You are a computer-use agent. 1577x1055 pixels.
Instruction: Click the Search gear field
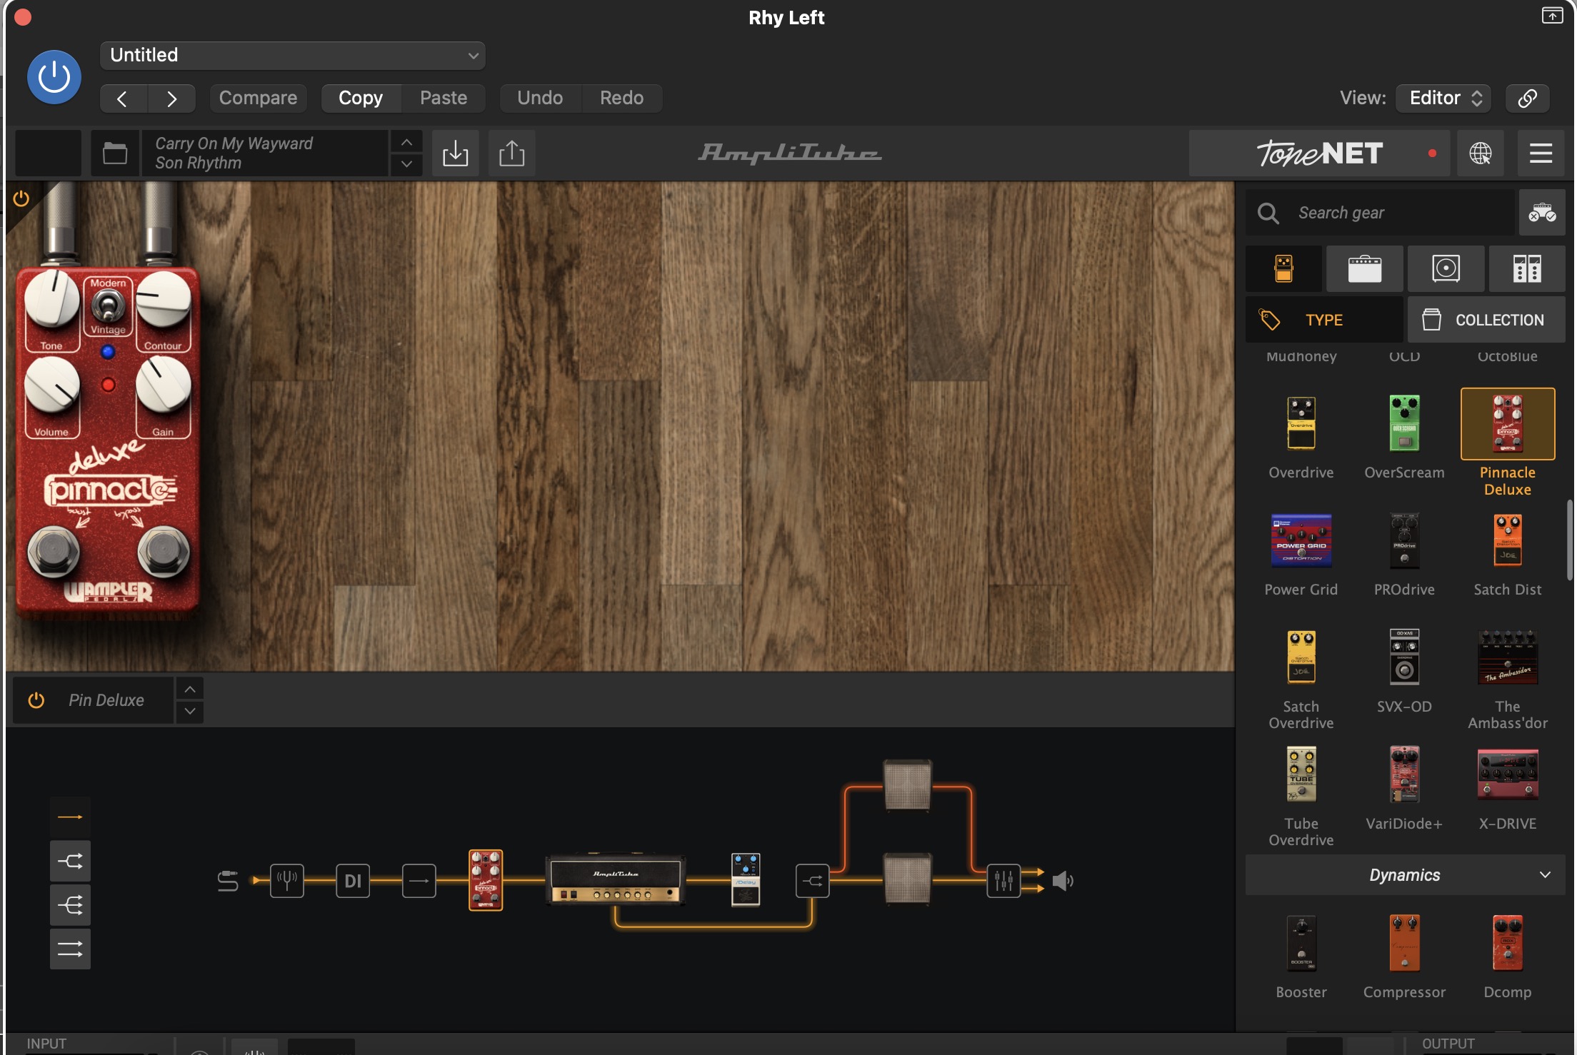1380,213
